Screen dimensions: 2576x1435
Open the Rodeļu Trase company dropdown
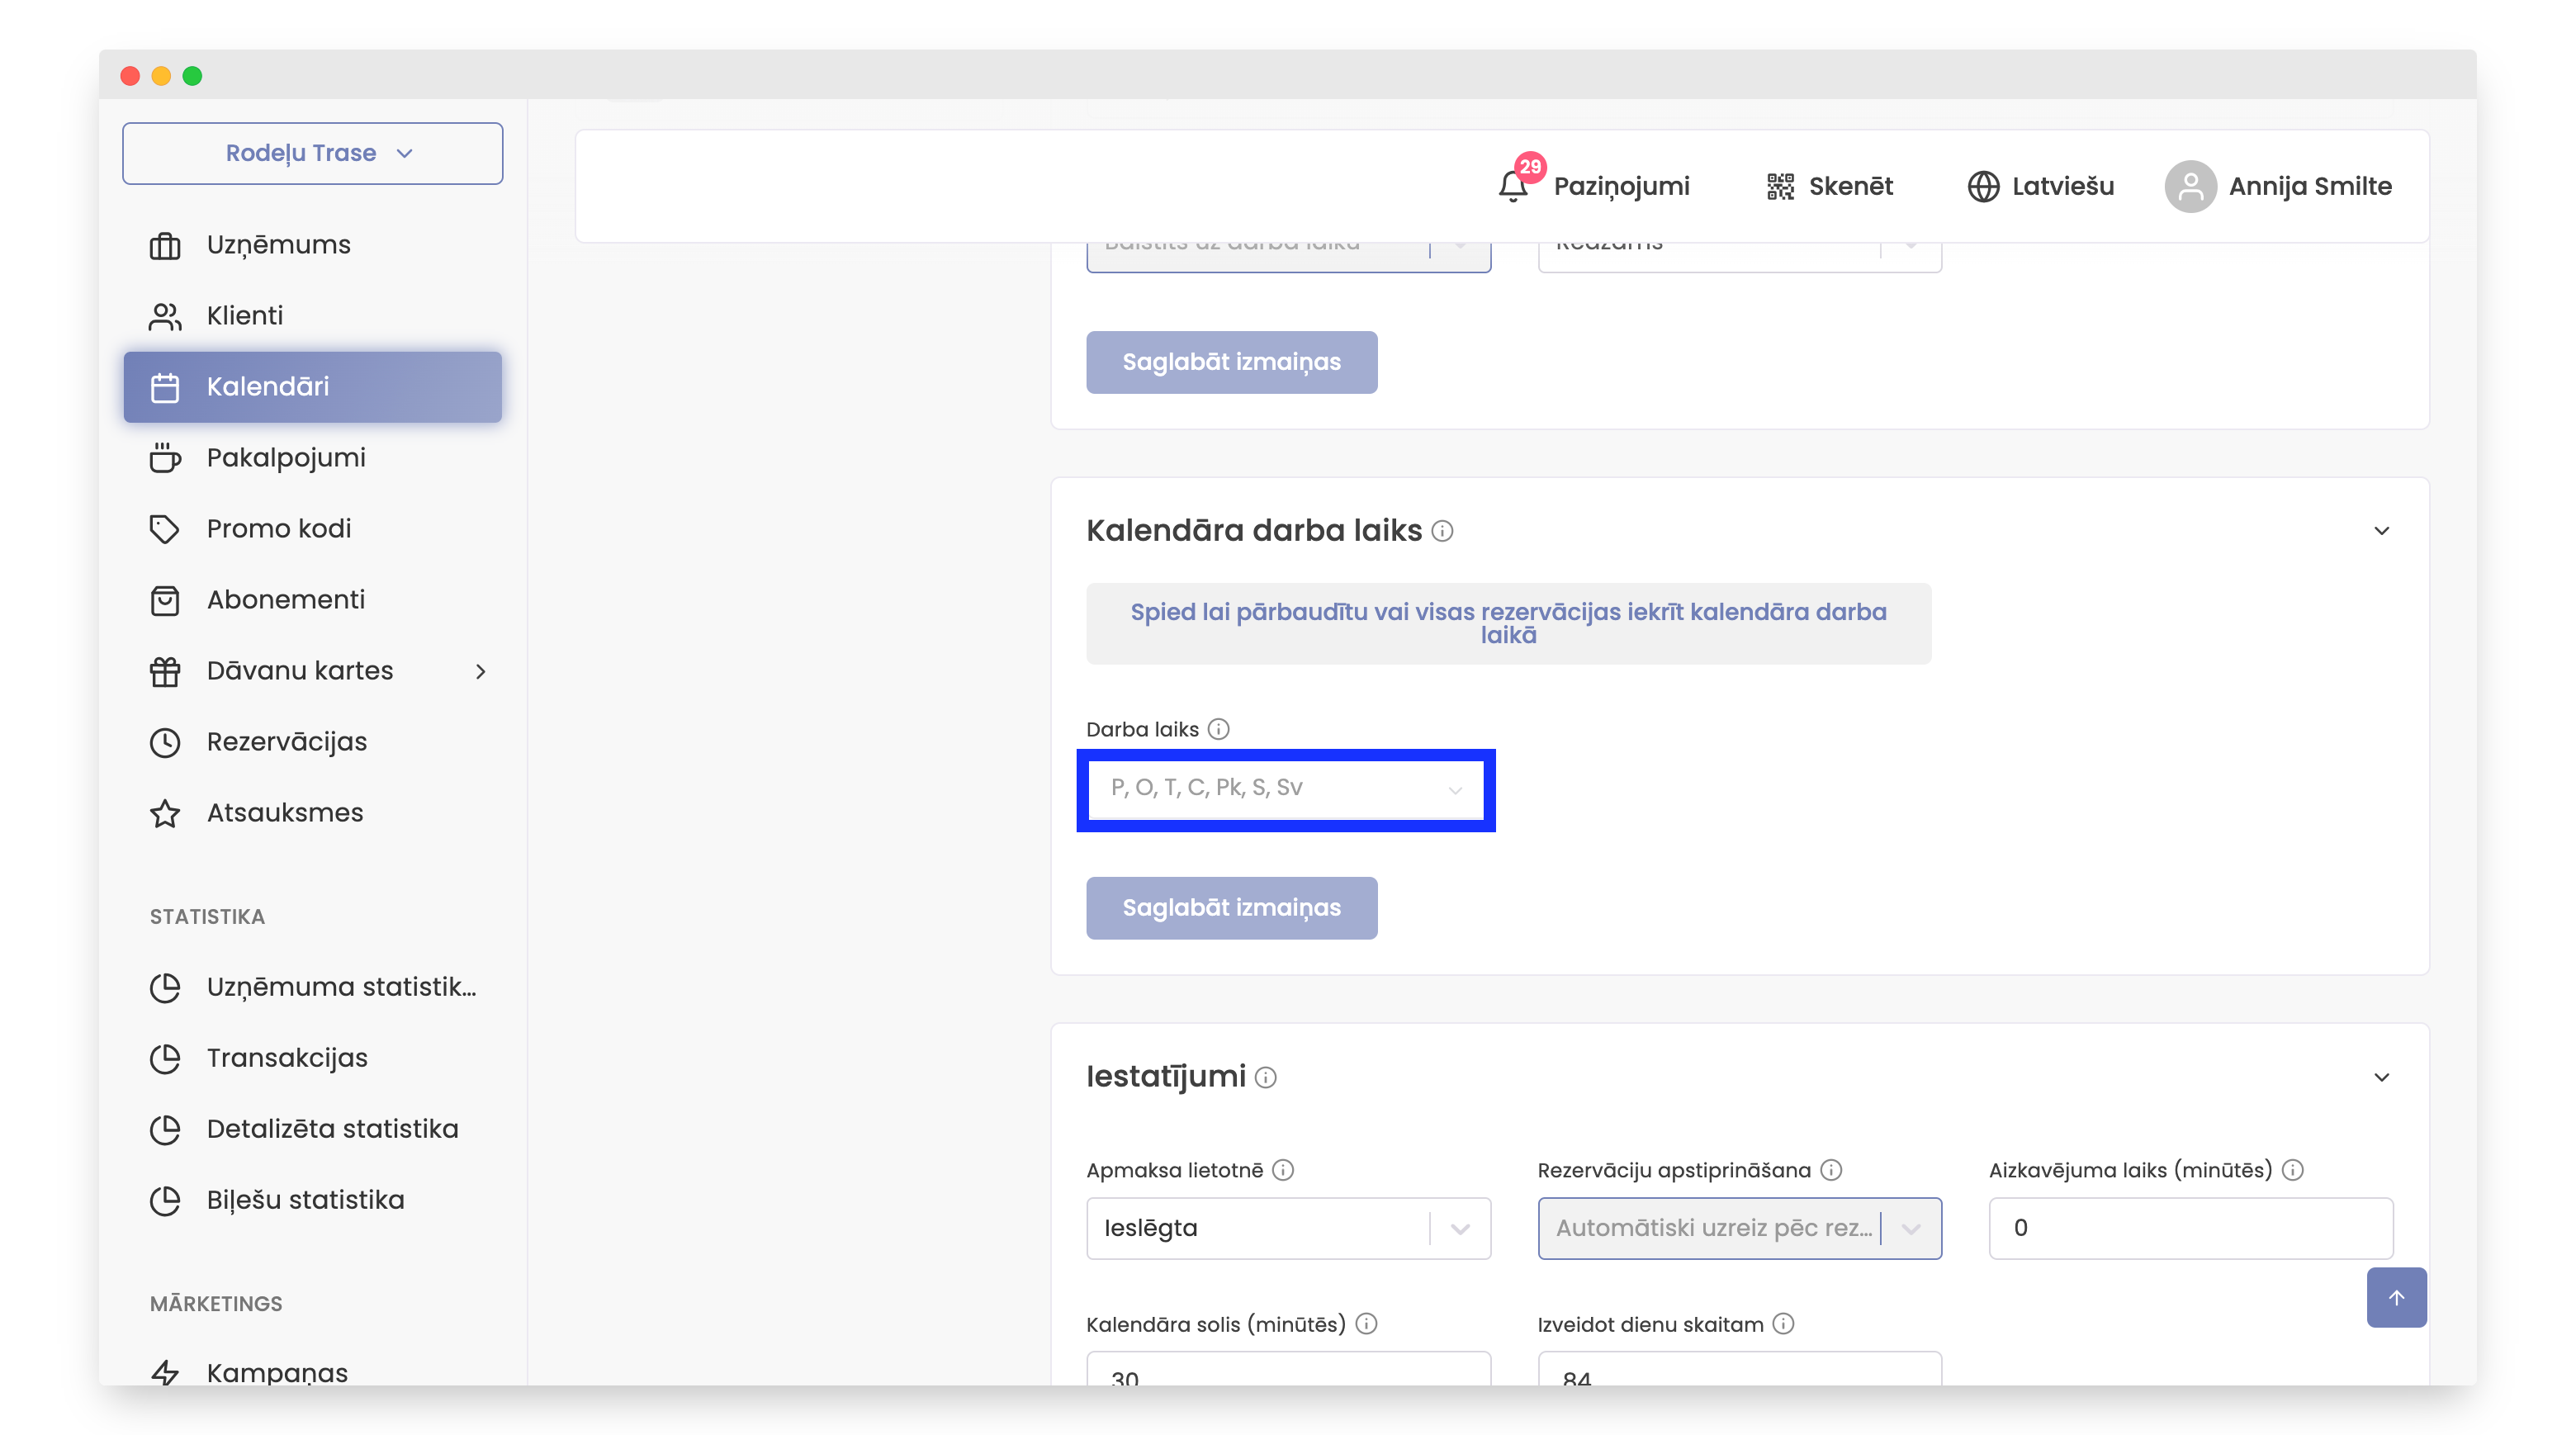312,153
